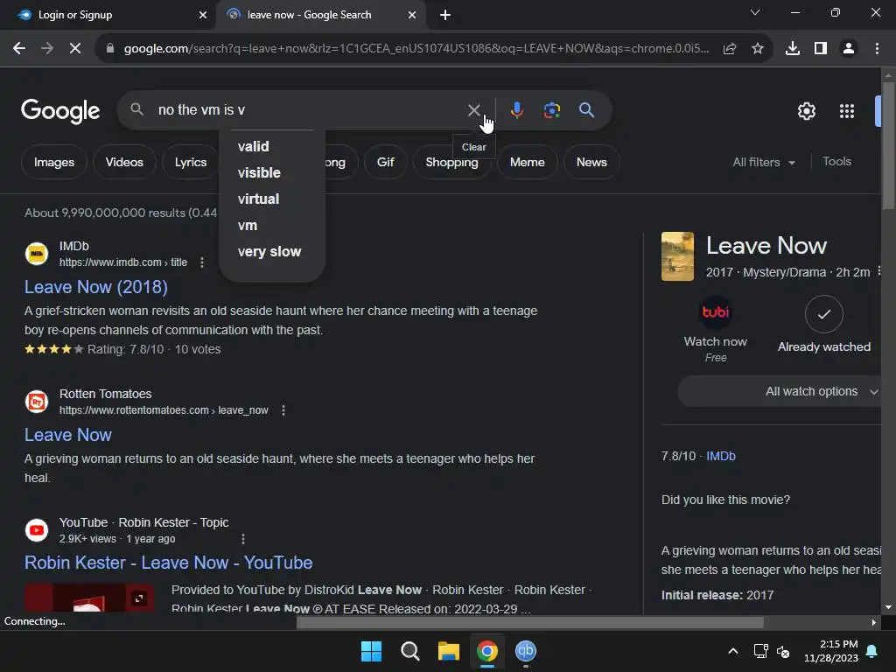
Task: Open qBittorrent from the taskbar
Action: [526, 651]
